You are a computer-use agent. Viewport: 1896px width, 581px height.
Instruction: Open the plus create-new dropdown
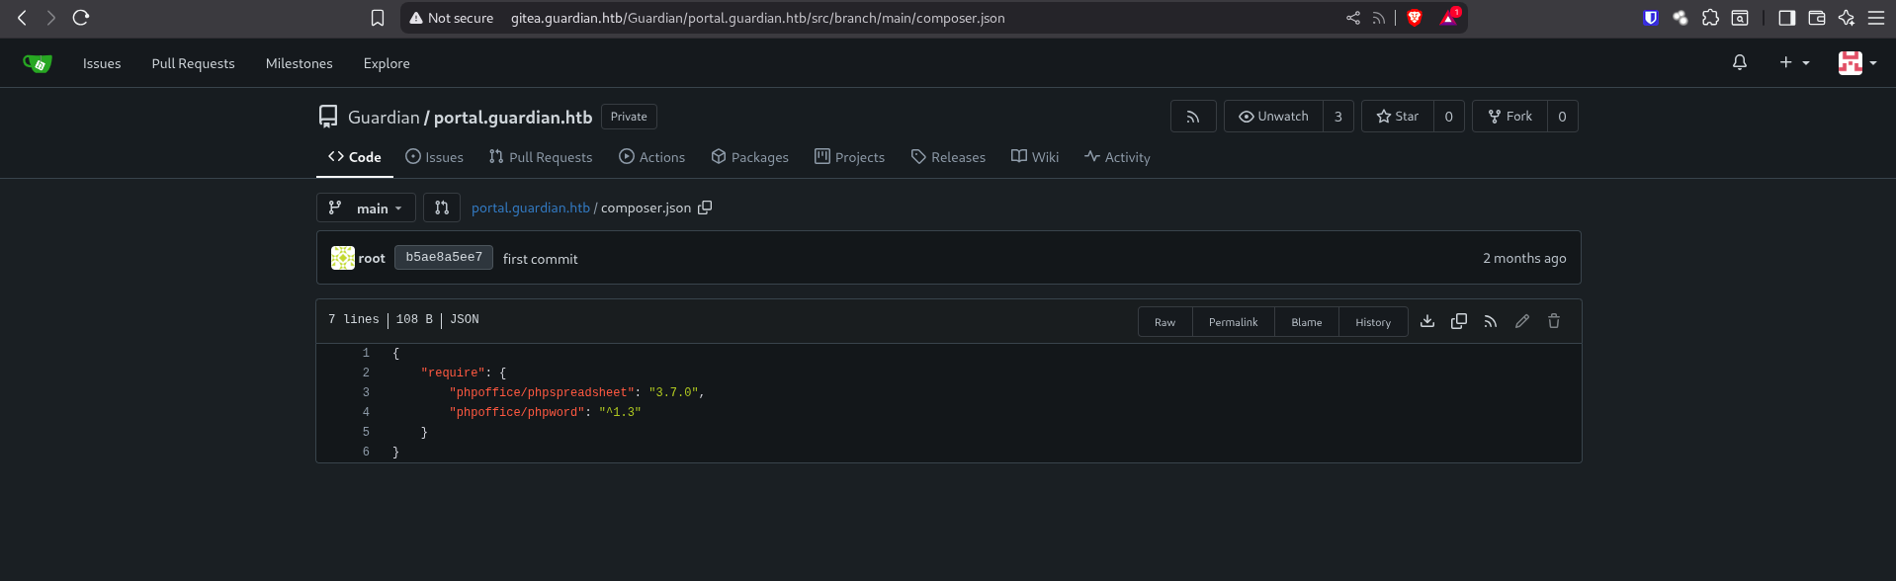[x=1794, y=62]
